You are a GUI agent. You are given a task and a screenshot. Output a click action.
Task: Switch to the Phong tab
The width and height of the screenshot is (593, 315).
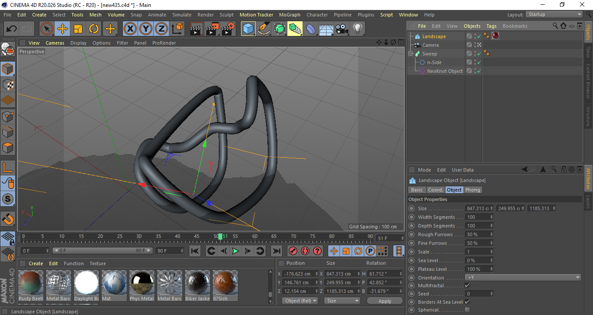[x=473, y=190]
